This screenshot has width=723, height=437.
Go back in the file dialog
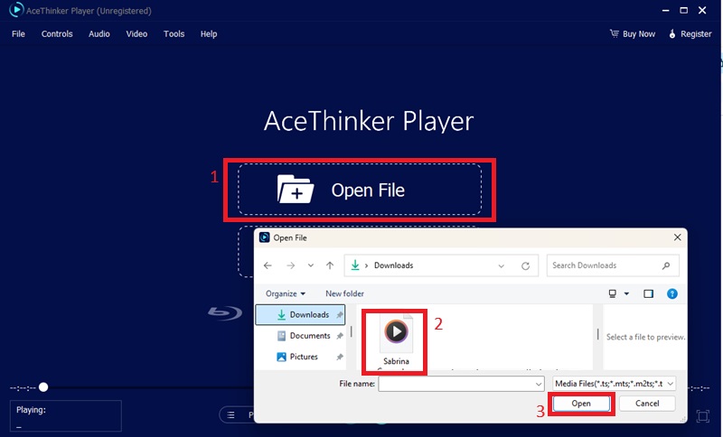pos(268,265)
